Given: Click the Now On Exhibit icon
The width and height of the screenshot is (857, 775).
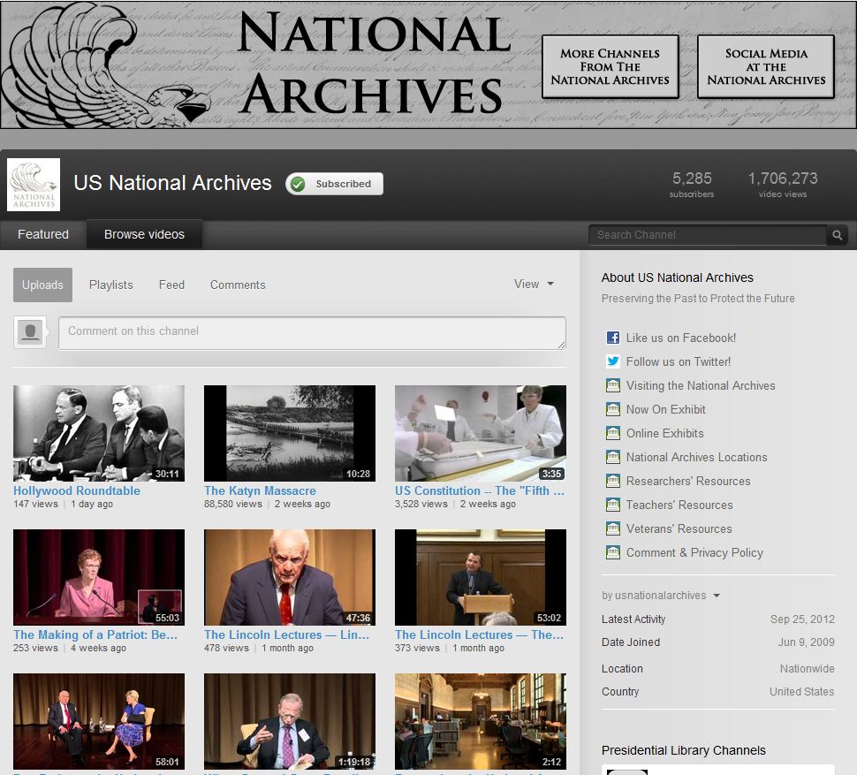Looking at the screenshot, I should (613, 409).
